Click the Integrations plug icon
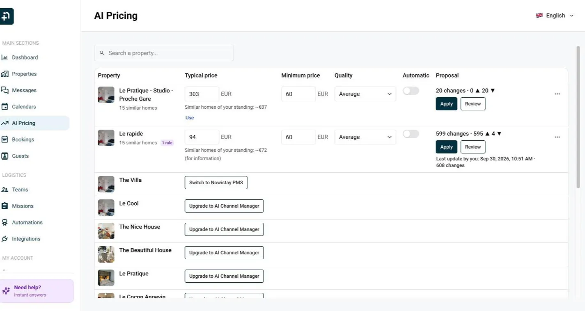 click(5, 239)
